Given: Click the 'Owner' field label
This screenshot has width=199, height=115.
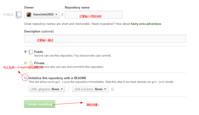Looking at the screenshot, I should [29, 7].
